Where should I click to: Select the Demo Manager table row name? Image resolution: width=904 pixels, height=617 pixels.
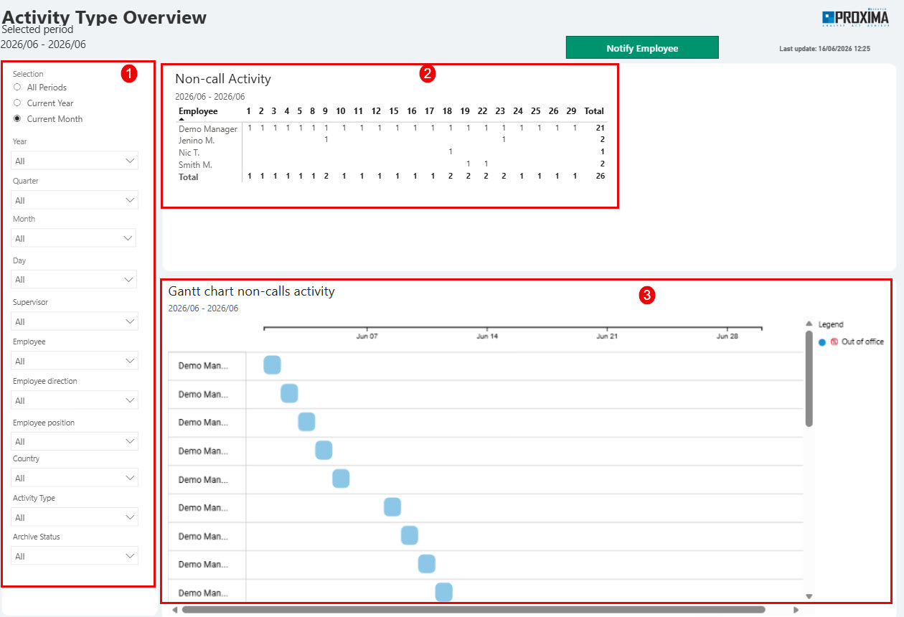(x=208, y=129)
